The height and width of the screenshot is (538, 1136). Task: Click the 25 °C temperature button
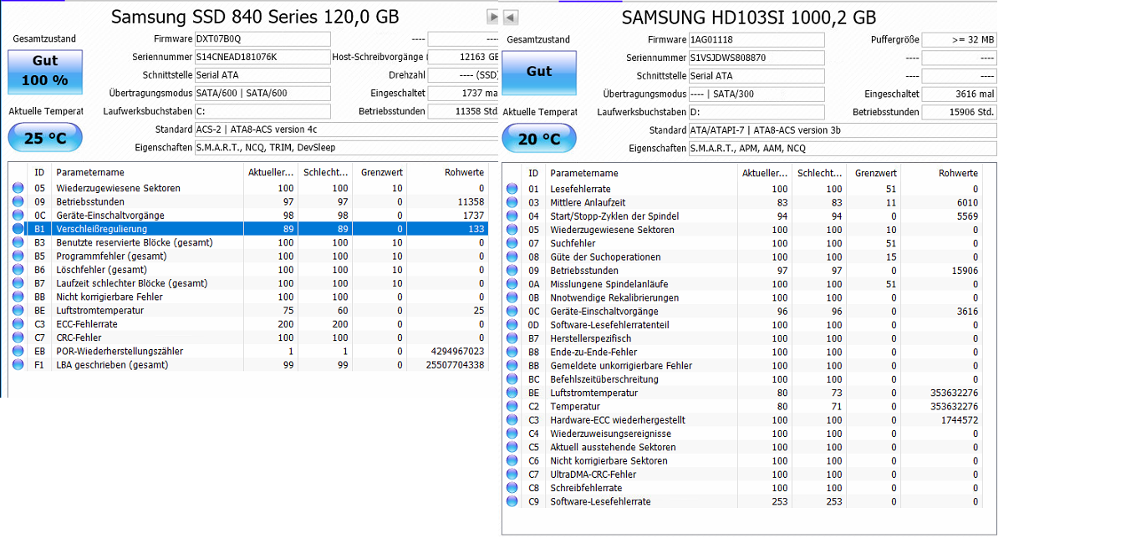45,138
